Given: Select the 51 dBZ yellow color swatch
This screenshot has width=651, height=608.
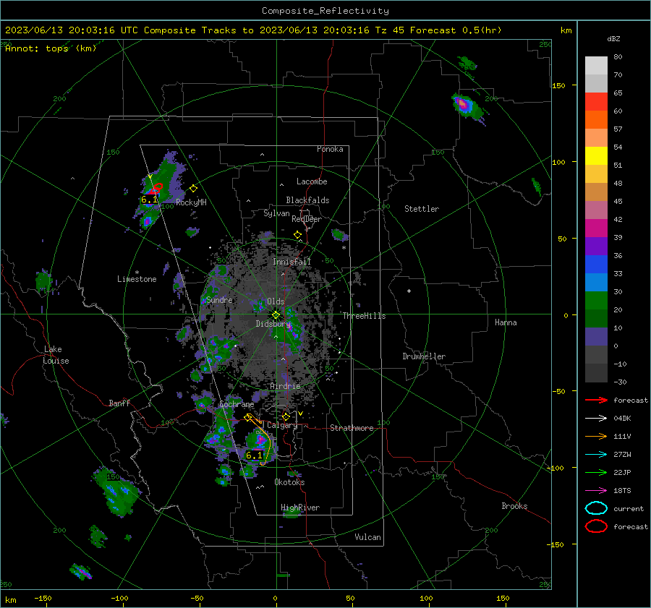Looking at the screenshot, I should click(596, 156).
